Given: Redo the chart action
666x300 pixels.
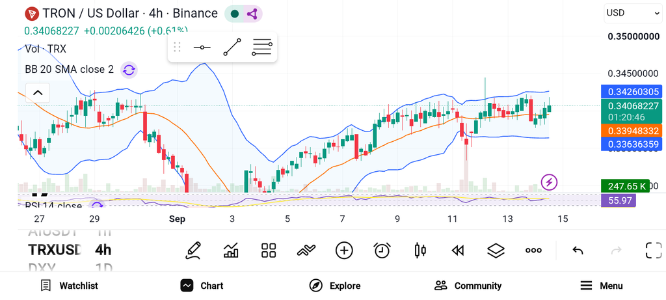Looking at the screenshot, I should (x=616, y=251).
